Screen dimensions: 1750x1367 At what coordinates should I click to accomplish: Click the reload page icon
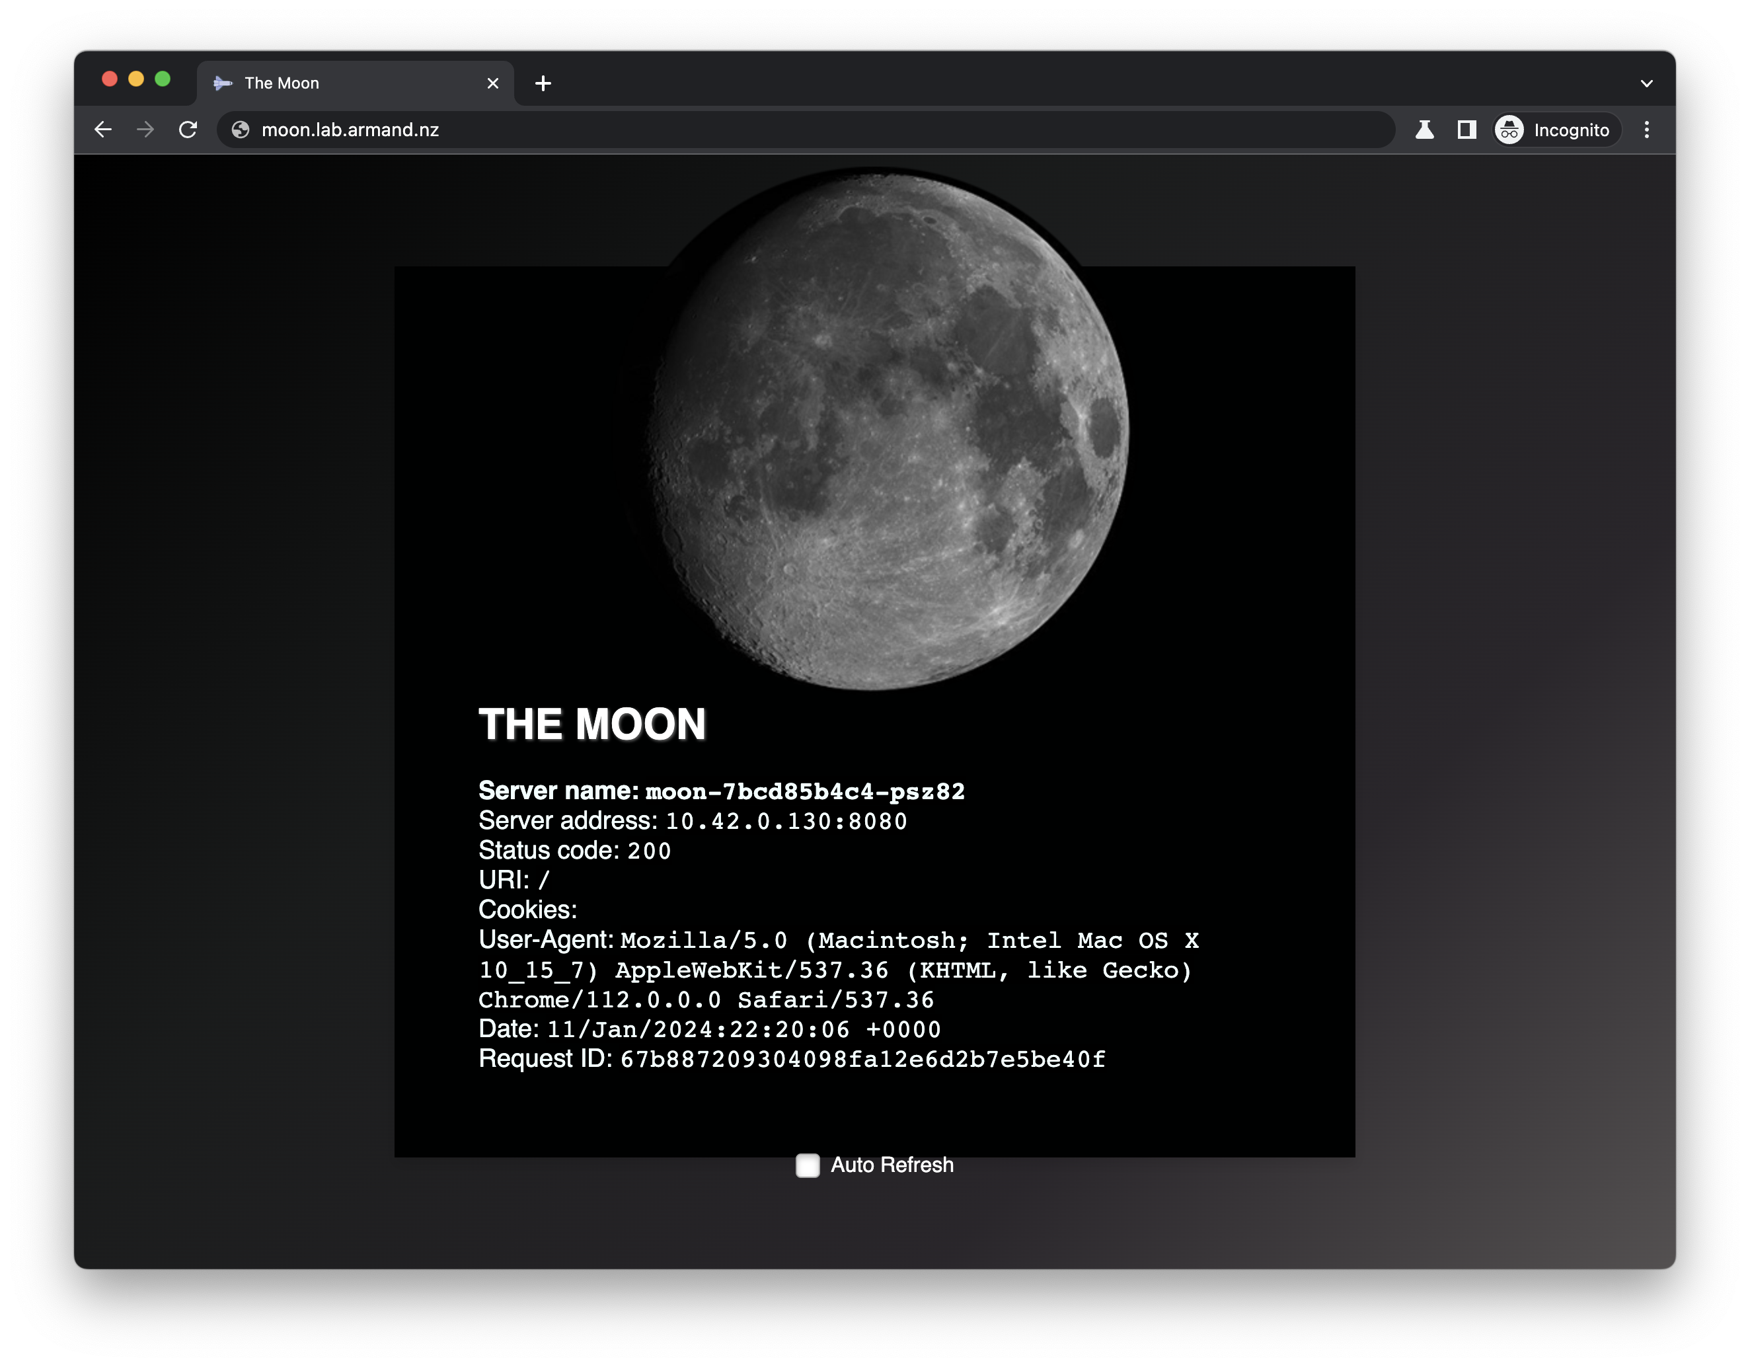[189, 131]
